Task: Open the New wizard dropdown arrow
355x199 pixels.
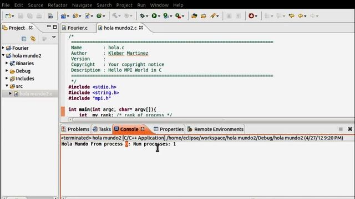Action: (x=13, y=16)
